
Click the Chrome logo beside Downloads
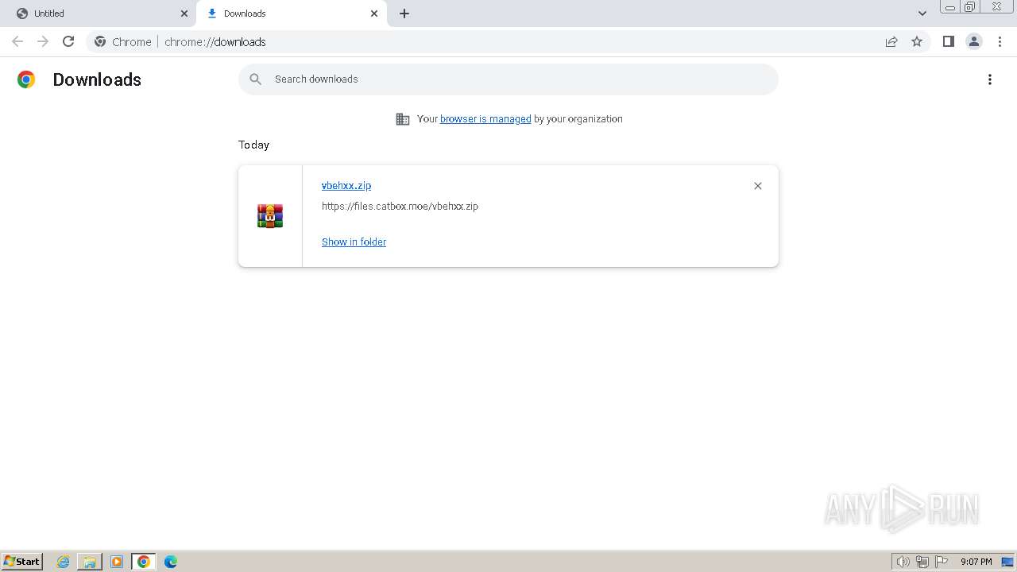click(26, 79)
